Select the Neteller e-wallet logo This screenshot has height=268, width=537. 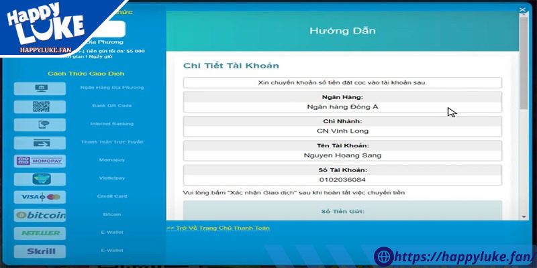click(x=40, y=233)
